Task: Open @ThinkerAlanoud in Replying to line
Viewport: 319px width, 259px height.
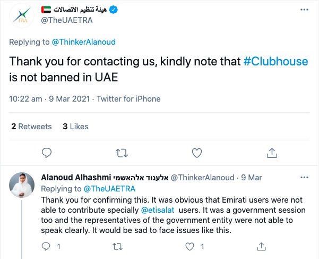Action: pyautogui.click(x=84, y=42)
